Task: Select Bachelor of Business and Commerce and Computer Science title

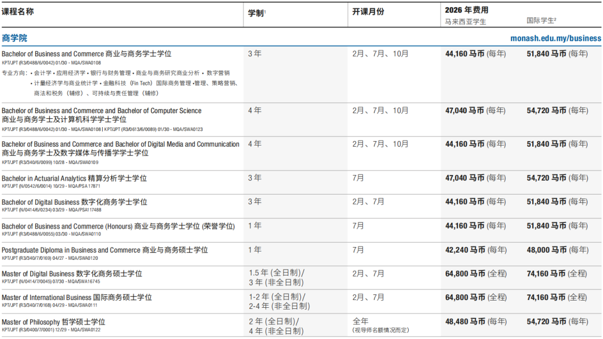Action: tap(102, 110)
